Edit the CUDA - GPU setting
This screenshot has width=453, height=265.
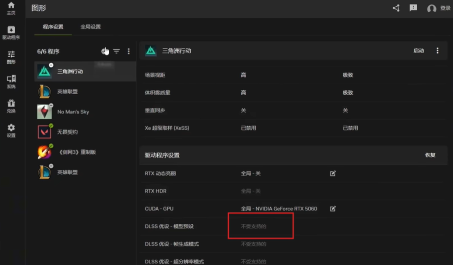333,208
